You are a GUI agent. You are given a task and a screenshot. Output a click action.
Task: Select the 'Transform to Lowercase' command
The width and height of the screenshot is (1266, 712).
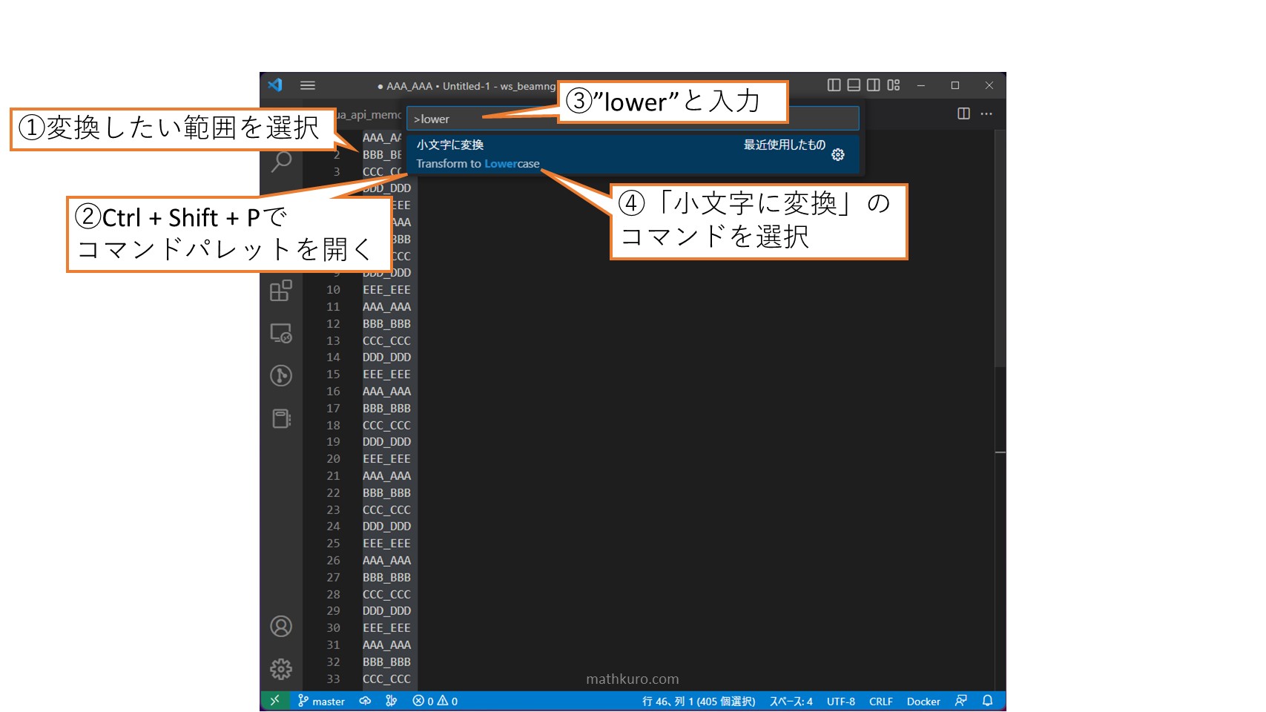click(x=633, y=154)
